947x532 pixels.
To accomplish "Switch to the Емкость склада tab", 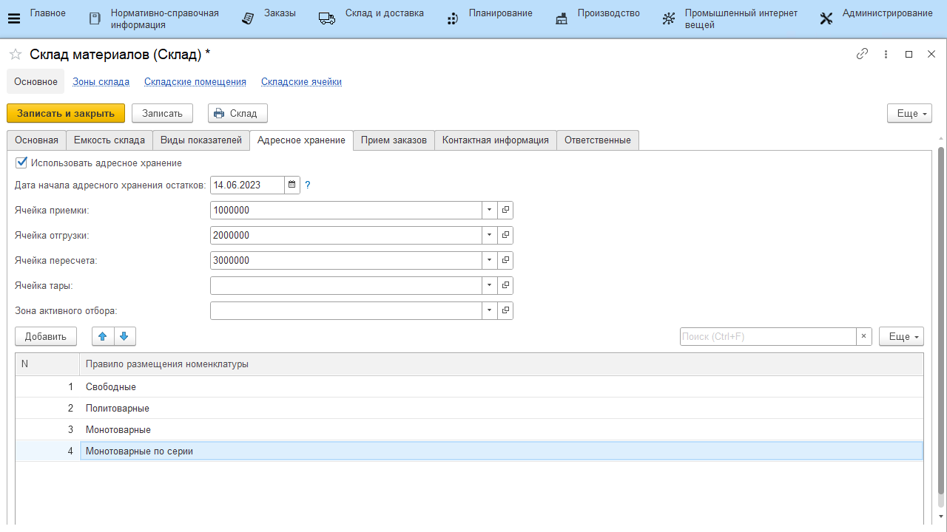I will [x=109, y=140].
